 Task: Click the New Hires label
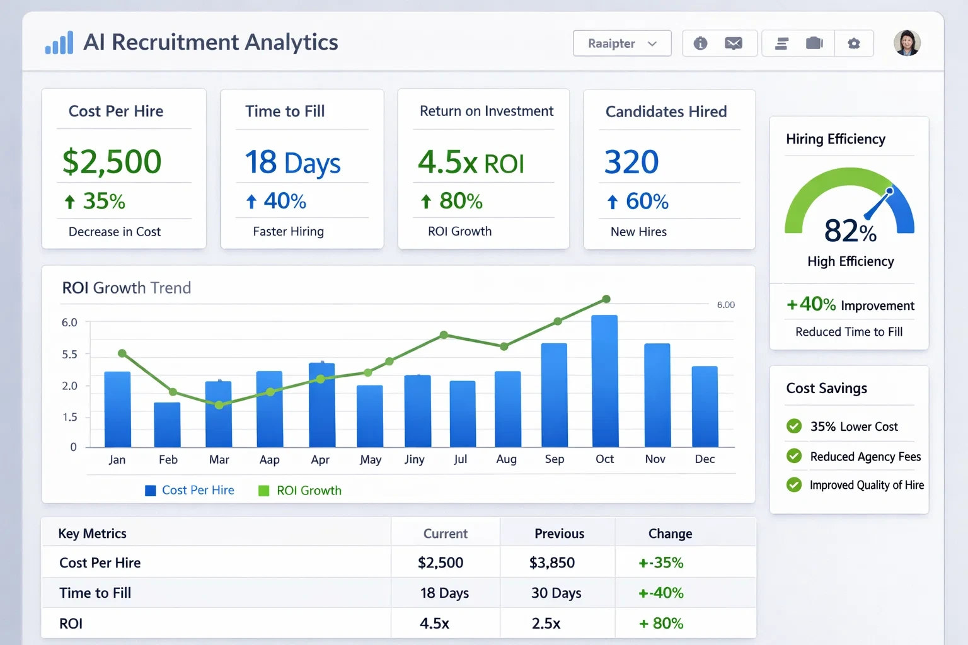tap(638, 232)
